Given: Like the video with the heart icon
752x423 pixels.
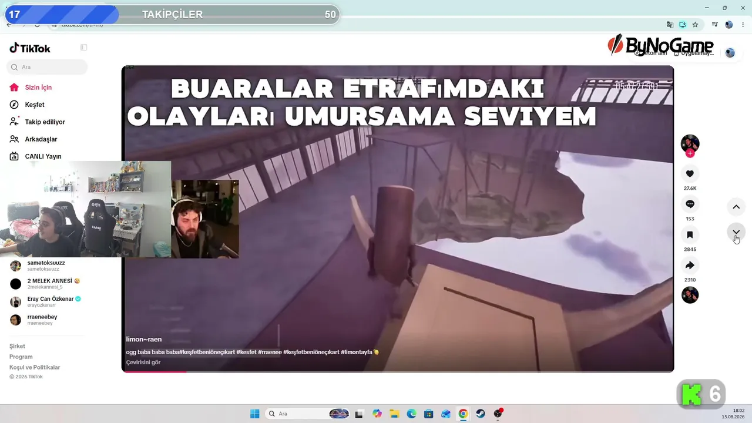Looking at the screenshot, I should pyautogui.click(x=690, y=173).
